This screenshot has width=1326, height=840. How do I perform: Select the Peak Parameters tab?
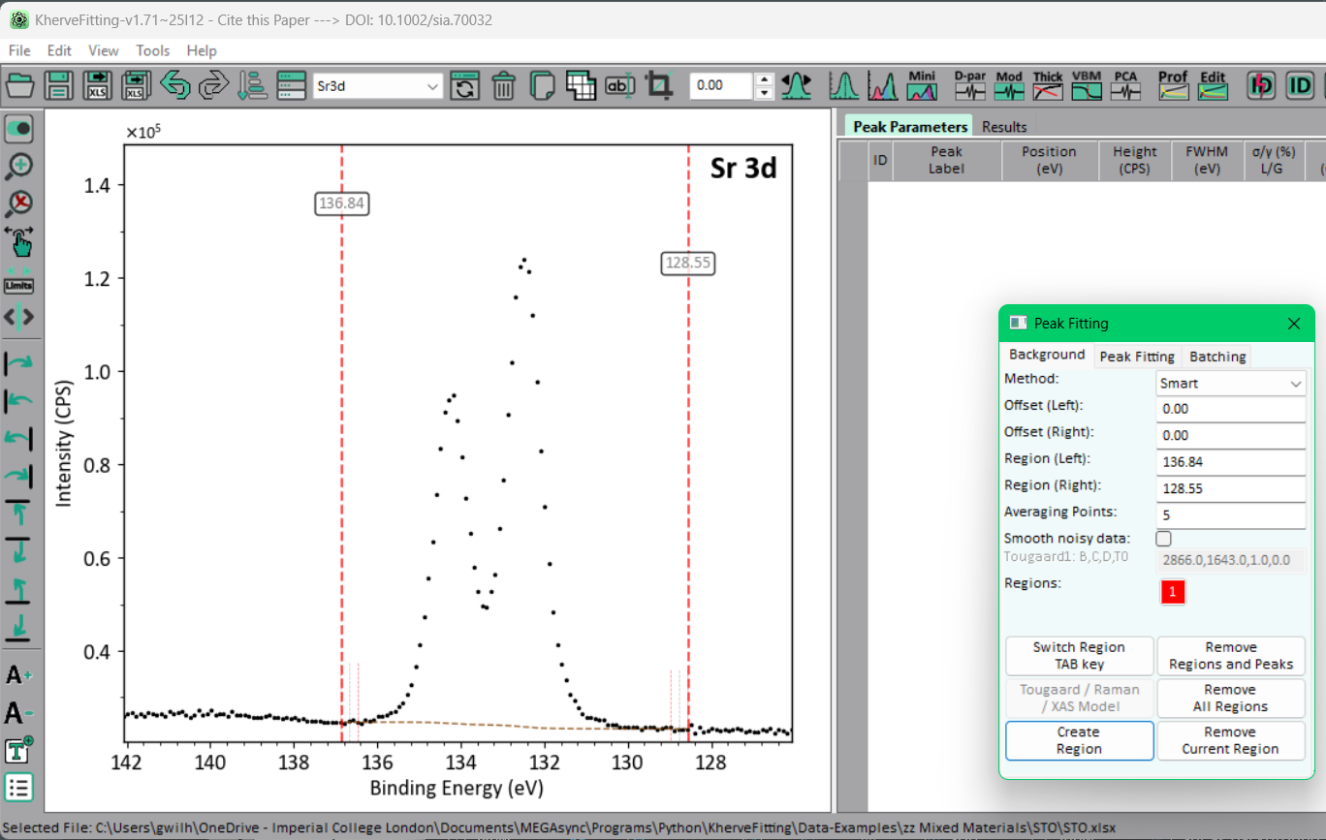[910, 127]
